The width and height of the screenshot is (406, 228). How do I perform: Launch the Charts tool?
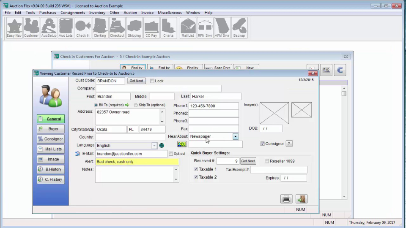pos(168,28)
